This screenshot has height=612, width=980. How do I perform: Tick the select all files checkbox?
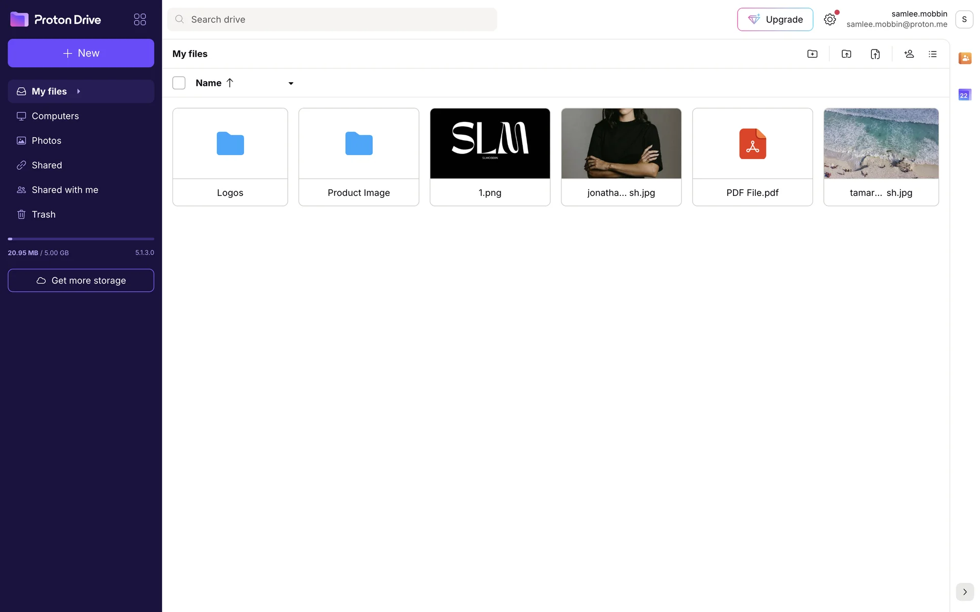pos(179,83)
